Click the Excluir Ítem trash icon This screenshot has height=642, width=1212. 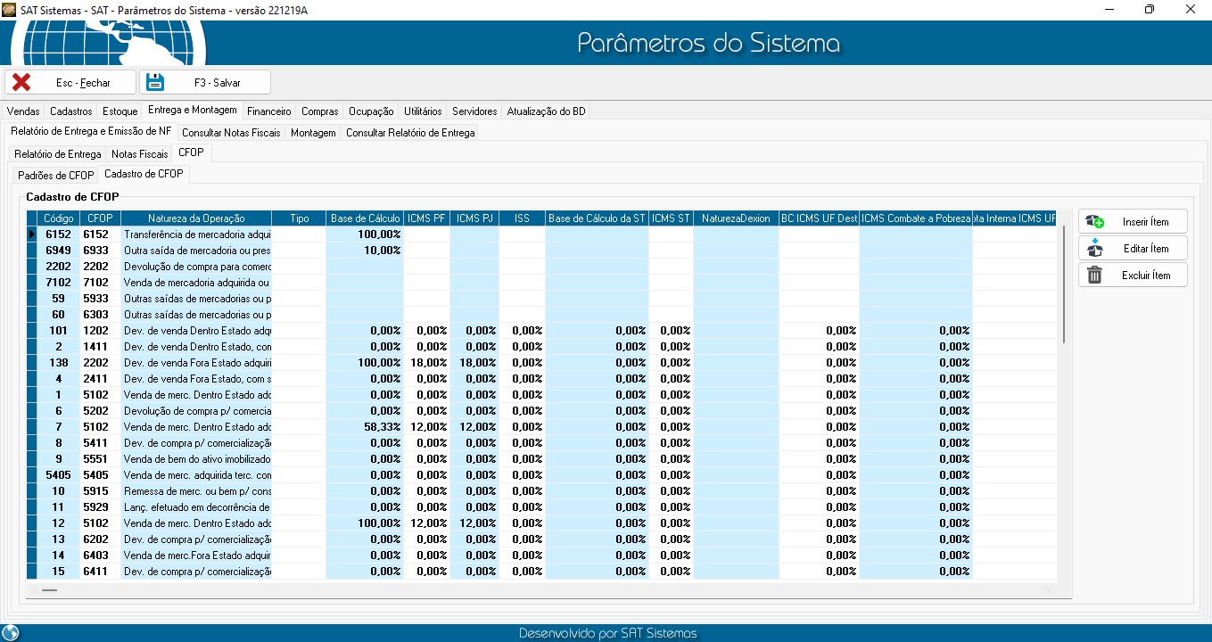tap(1095, 276)
